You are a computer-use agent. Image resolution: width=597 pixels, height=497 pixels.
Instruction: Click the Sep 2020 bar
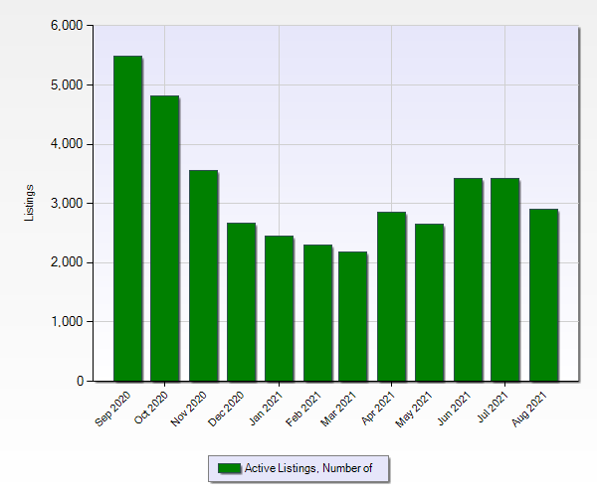tap(127, 219)
